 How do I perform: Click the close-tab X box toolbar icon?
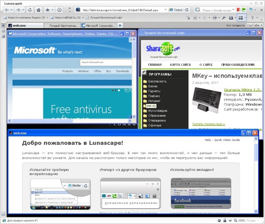(x=231, y=18)
